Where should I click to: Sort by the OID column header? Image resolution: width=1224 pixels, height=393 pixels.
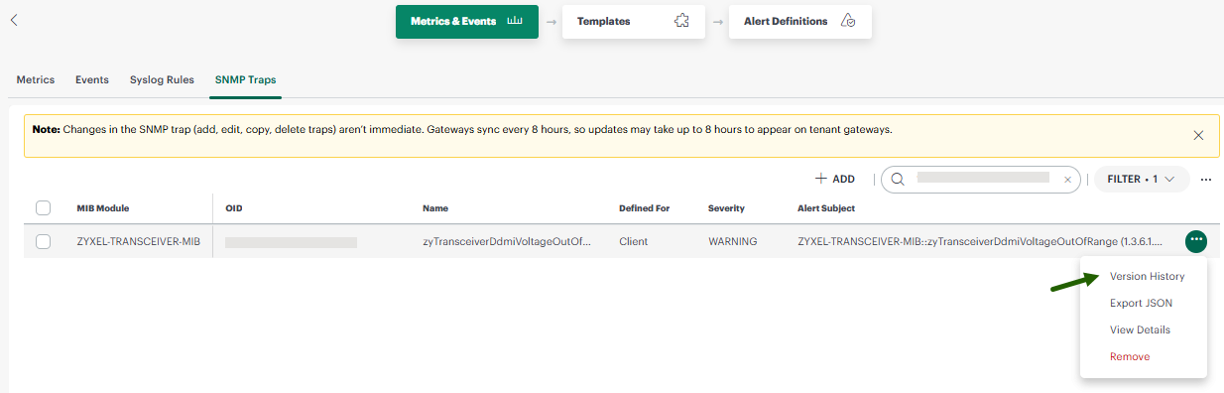pos(234,208)
